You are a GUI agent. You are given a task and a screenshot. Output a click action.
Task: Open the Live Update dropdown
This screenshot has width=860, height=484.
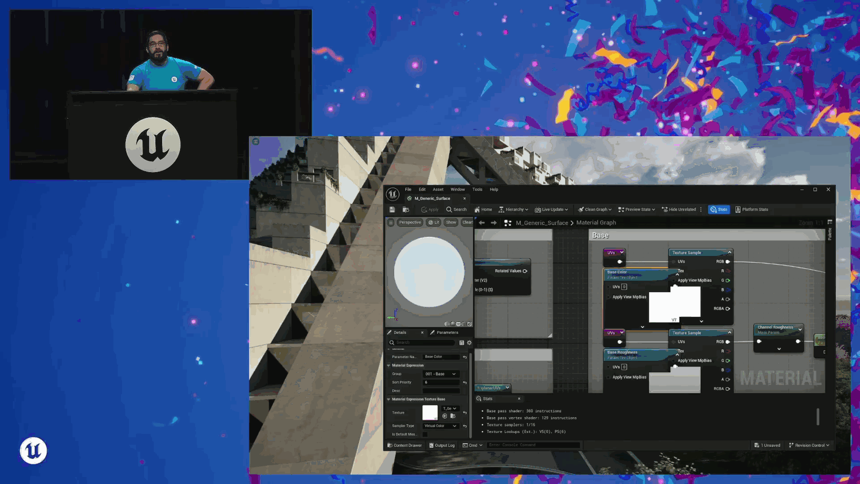551,210
